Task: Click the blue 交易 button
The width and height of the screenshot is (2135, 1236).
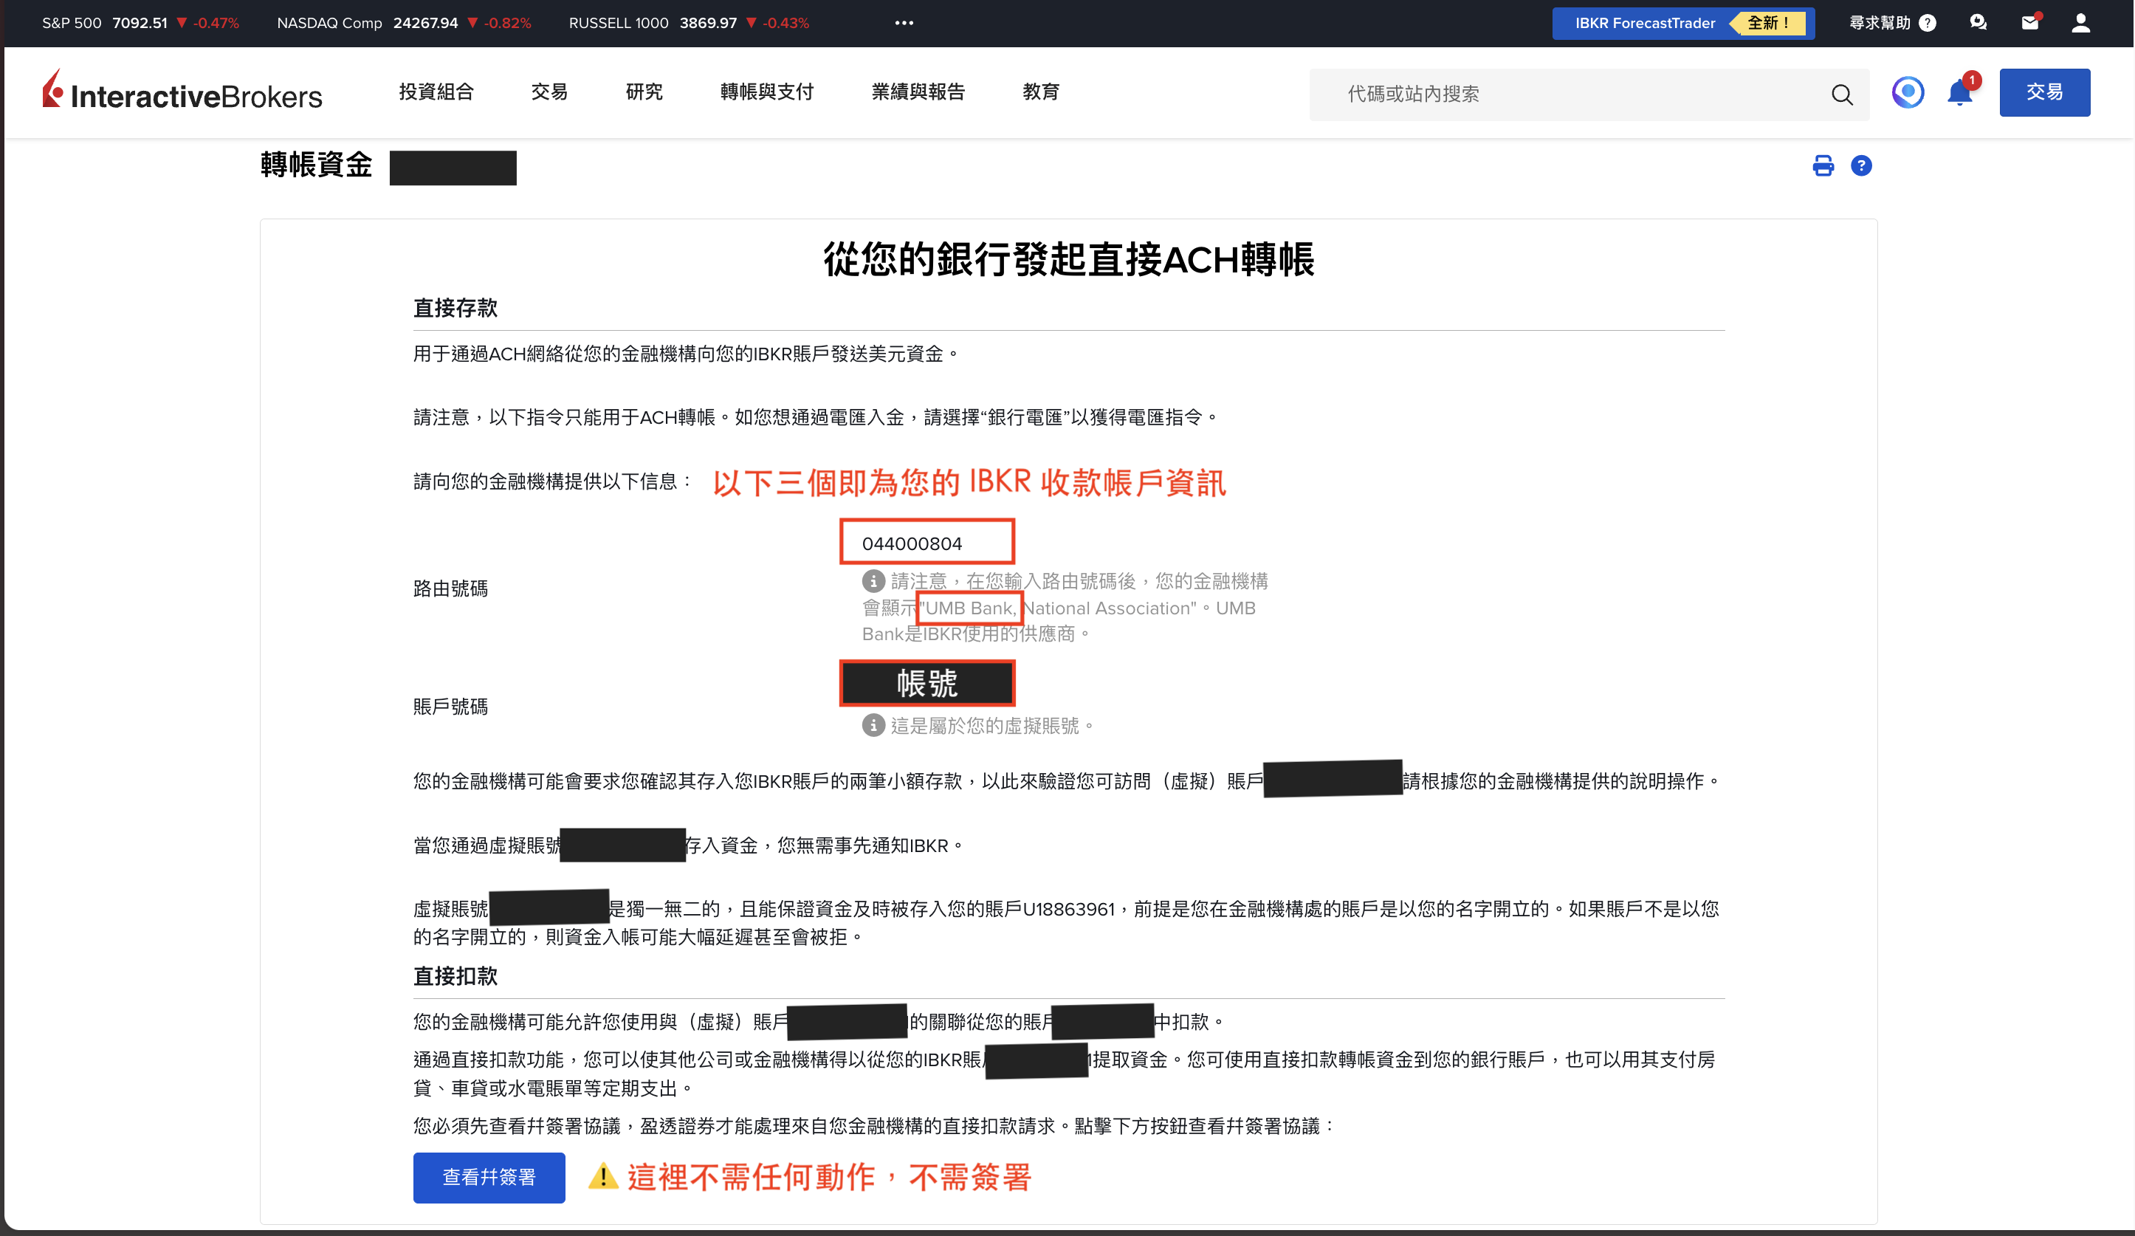Action: pyautogui.click(x=2043, y=92)
